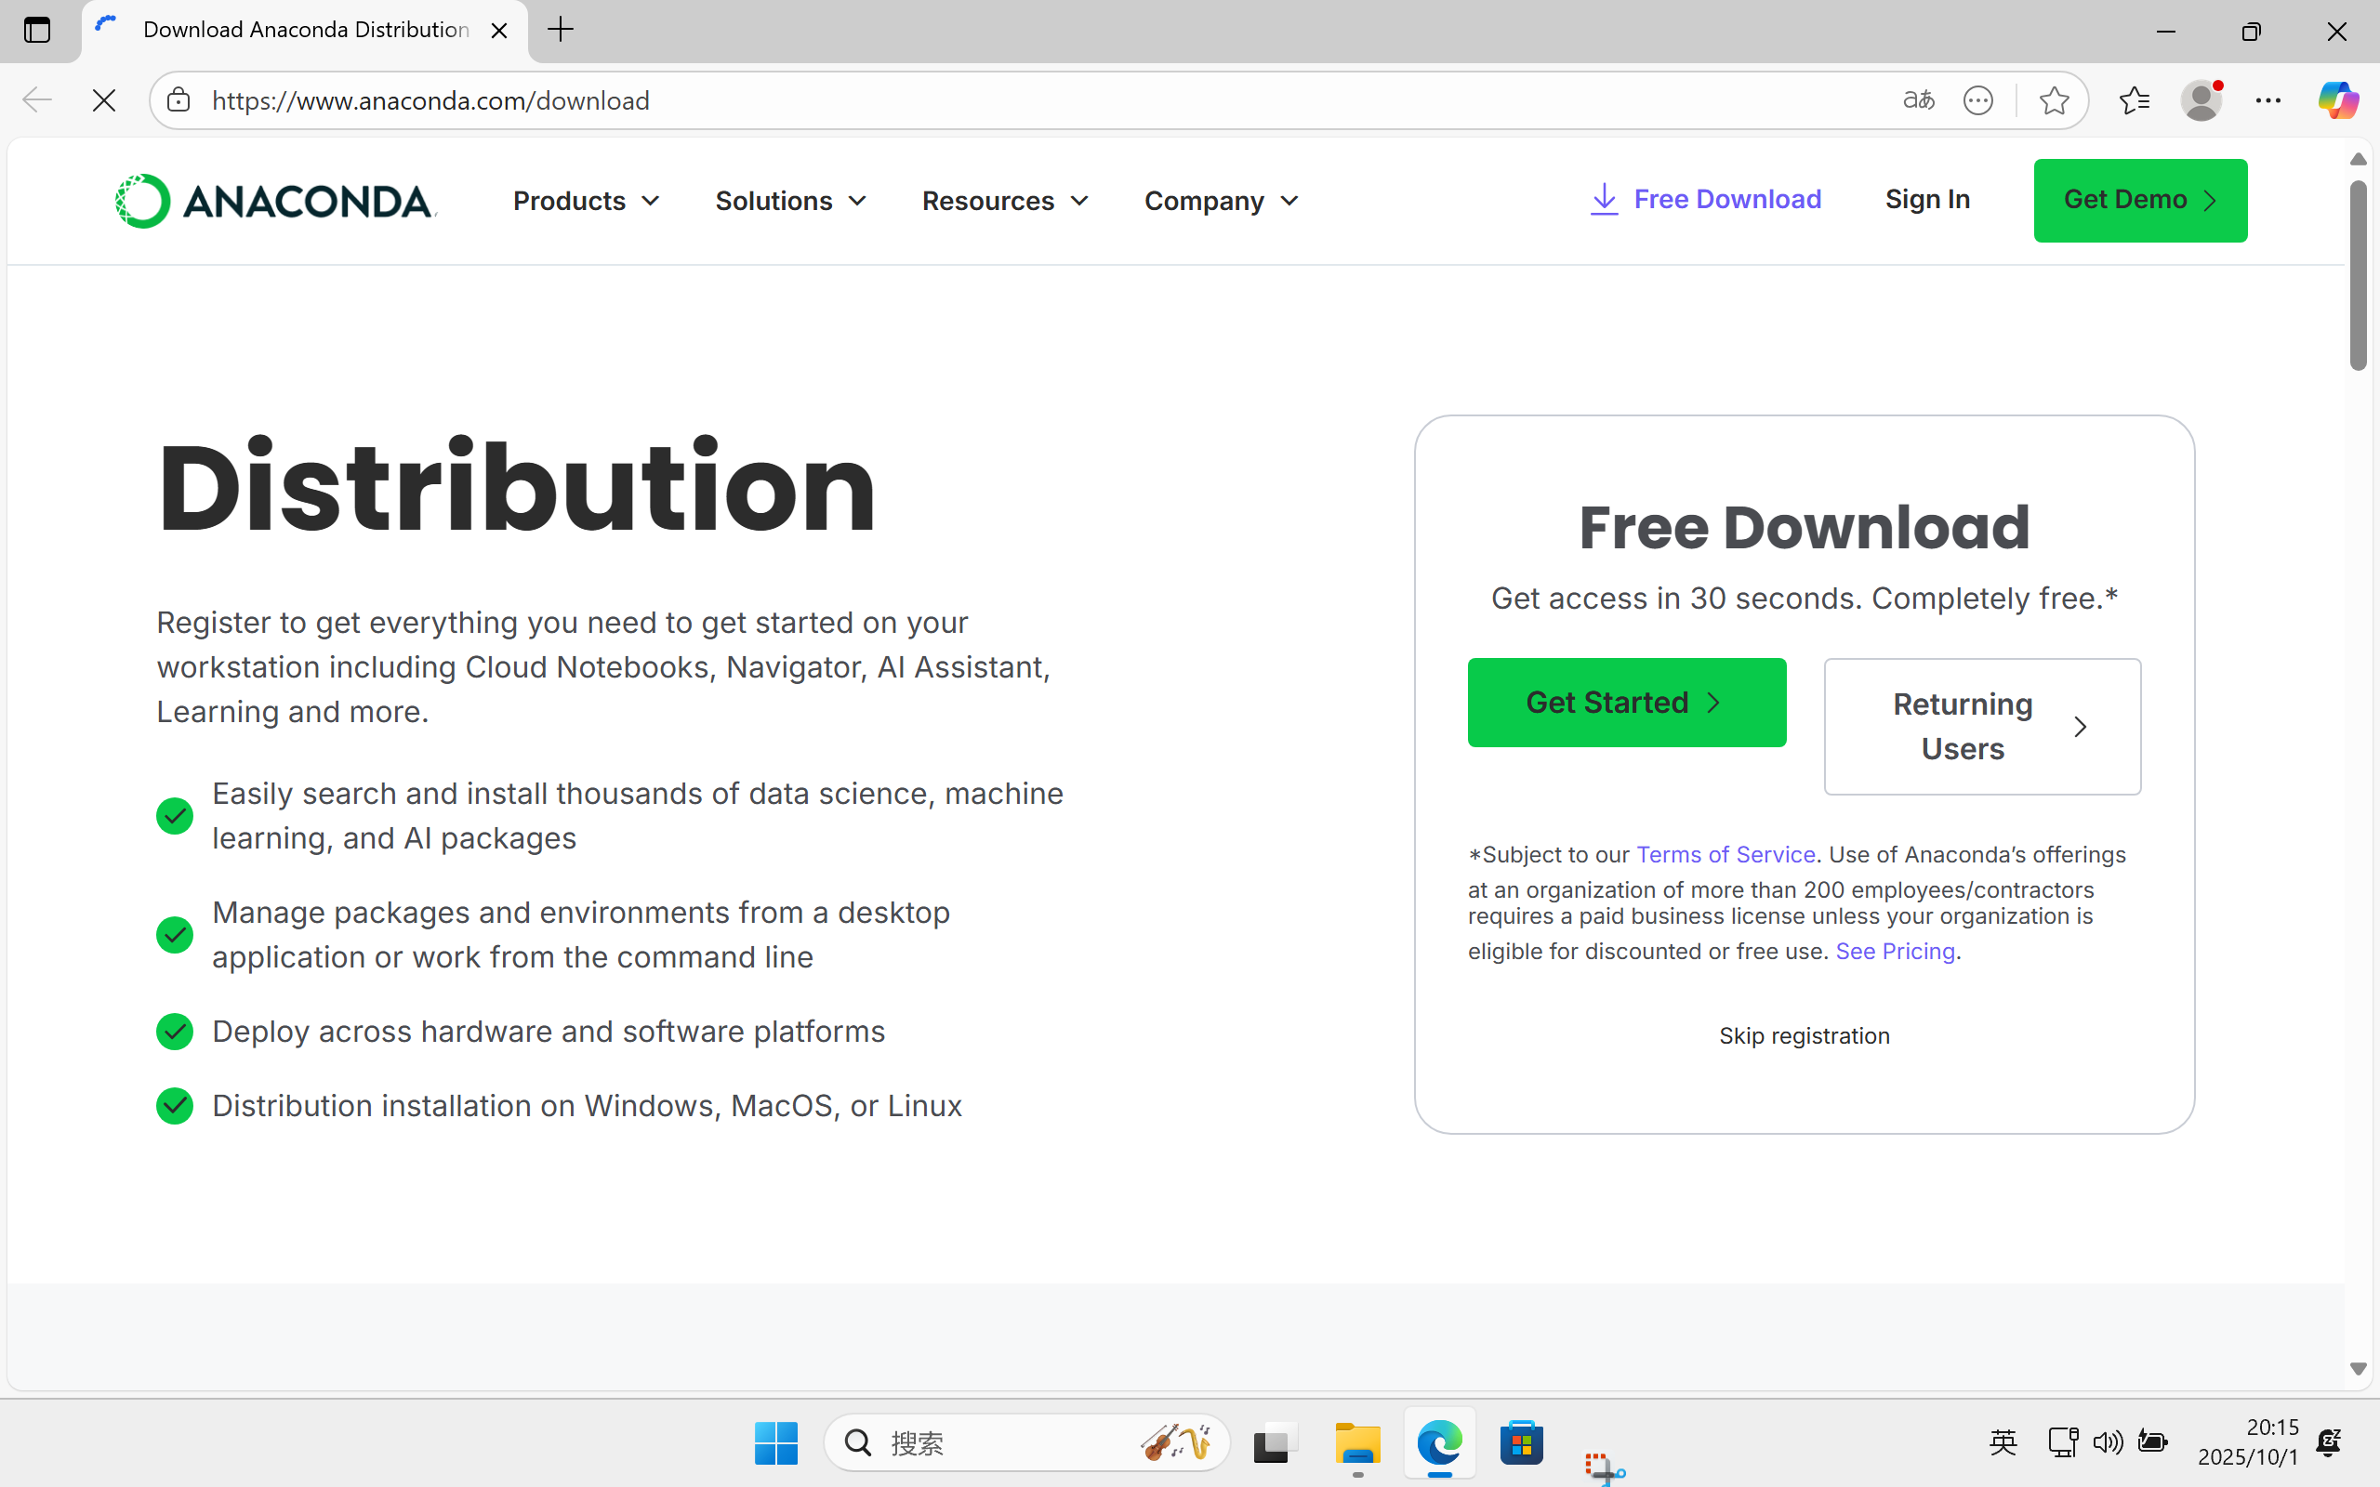
Task: Open tab actions menu icon
Action: click(37, 30)
